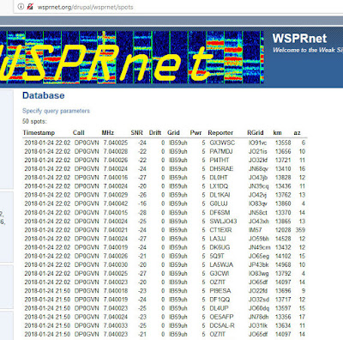The height and width of the screenshot is (340, 343).
Task: Click distance value 14968 km
Action: [283, 264]
